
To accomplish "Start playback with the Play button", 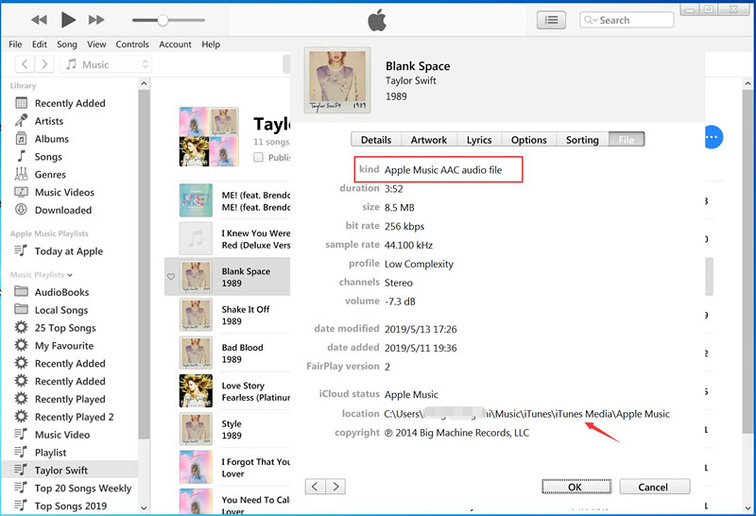I will point(68,20).
